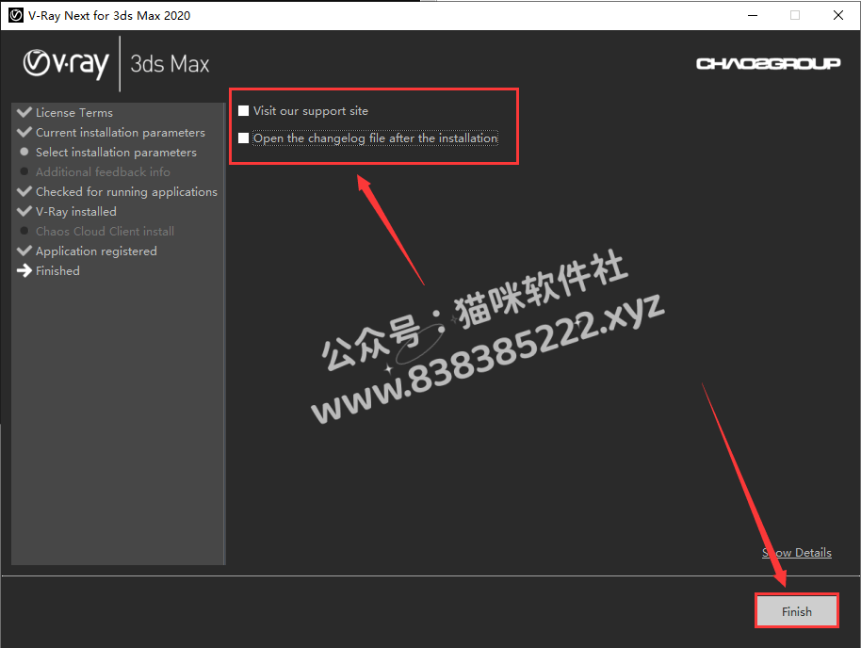The image size is (861, 648).
Task: Click bullet icon beside Additional feedback info
Action: point(24,171)
